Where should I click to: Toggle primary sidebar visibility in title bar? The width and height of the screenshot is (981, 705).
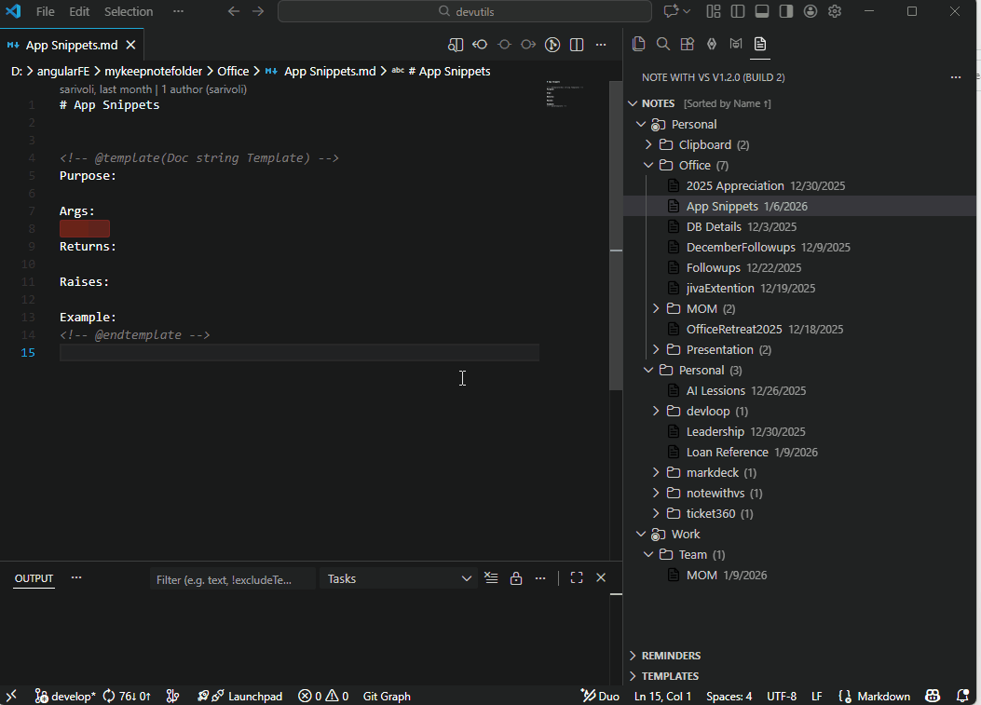click(x=738, y=11)
